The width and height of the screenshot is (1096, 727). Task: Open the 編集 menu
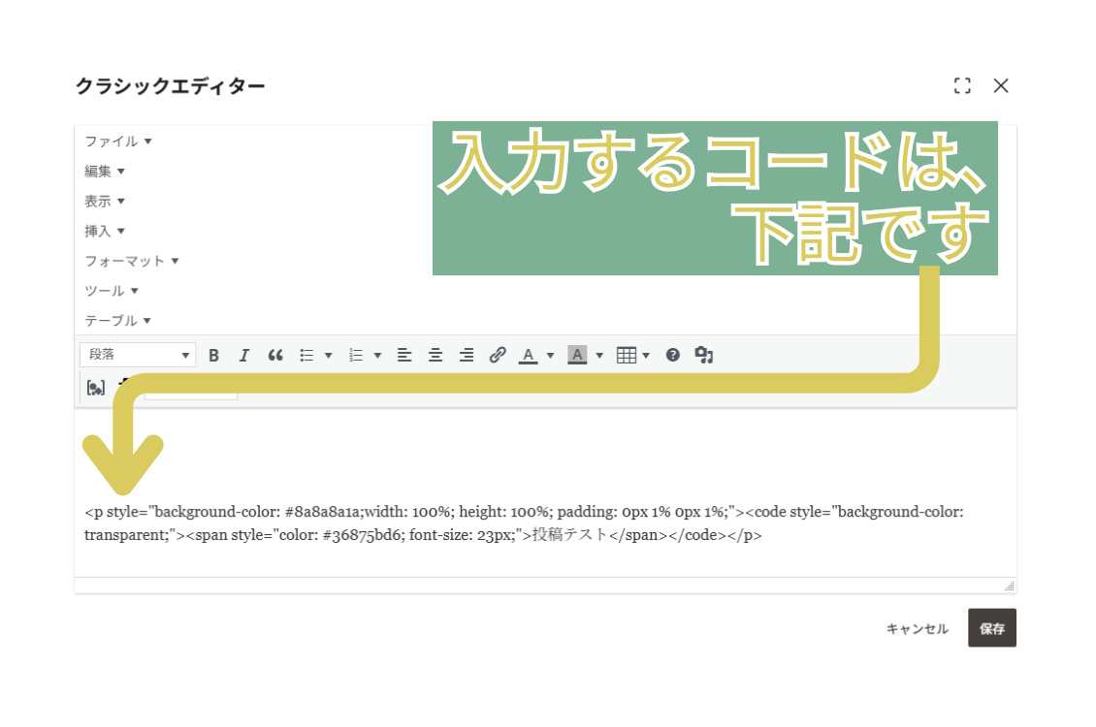tap(105, 172)
